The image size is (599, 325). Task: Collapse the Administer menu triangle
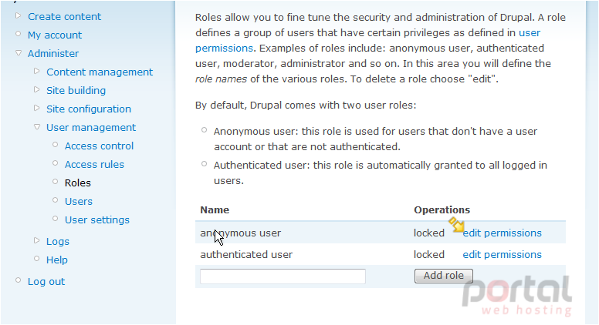[x=19, y=53]
